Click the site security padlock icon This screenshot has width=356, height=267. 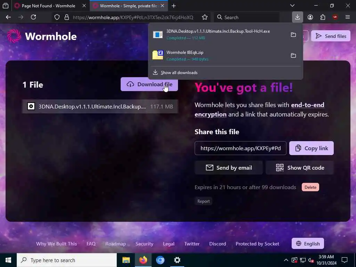click(x=67, y=17)
